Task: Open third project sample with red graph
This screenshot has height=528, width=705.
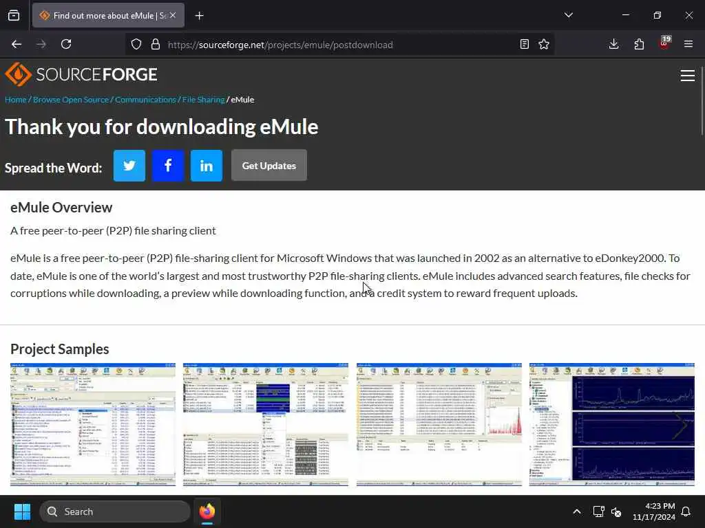Action: [439, 424]
